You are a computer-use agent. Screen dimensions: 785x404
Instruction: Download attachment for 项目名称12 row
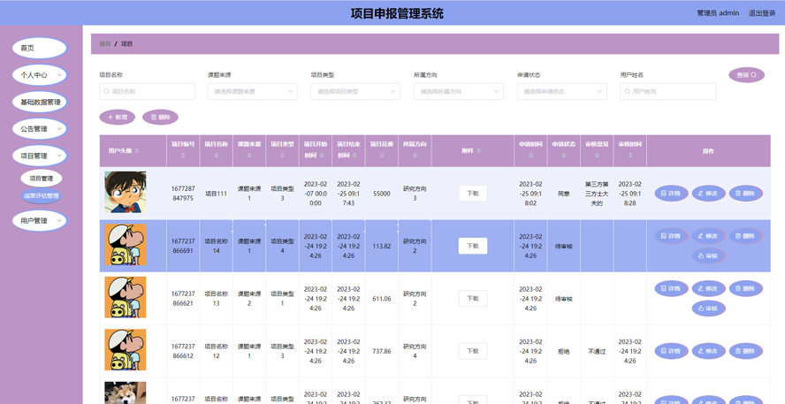click(473, 351)
